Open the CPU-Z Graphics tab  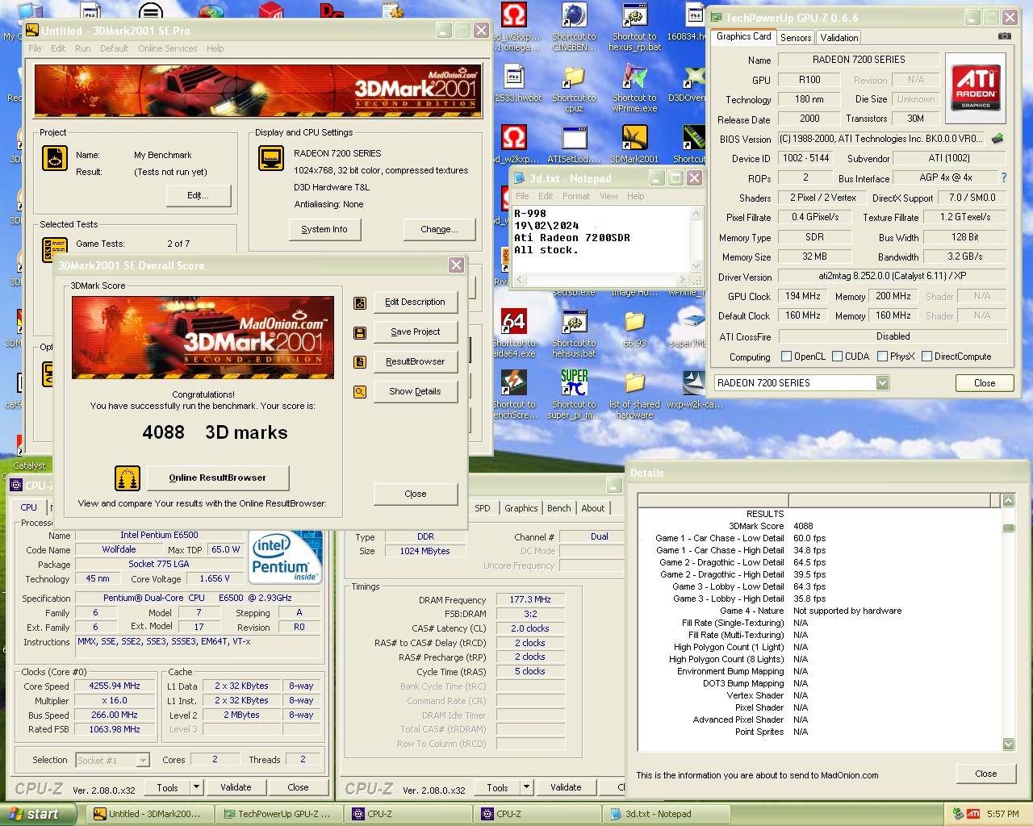pyautogui.click(x=521, y=508)
